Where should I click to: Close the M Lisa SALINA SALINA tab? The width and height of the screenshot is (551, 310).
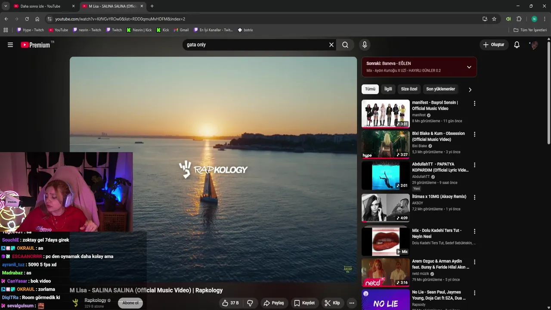142,6
